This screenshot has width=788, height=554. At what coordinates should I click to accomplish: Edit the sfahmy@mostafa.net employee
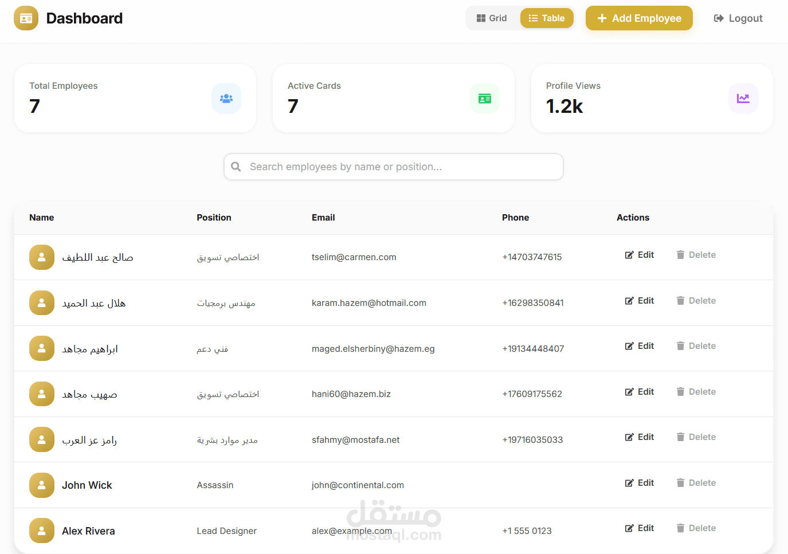click(640, 437)
